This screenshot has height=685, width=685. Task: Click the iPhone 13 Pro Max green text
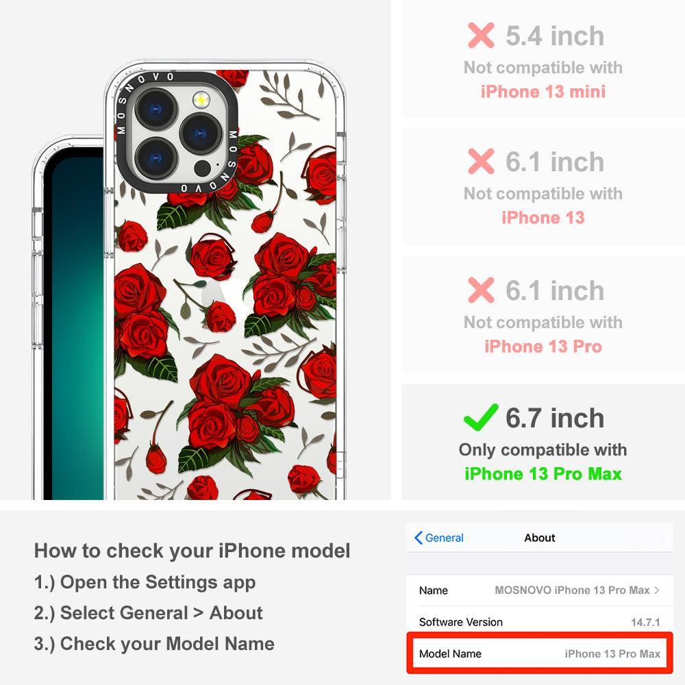pyautogui.click(x=543, y=474)
